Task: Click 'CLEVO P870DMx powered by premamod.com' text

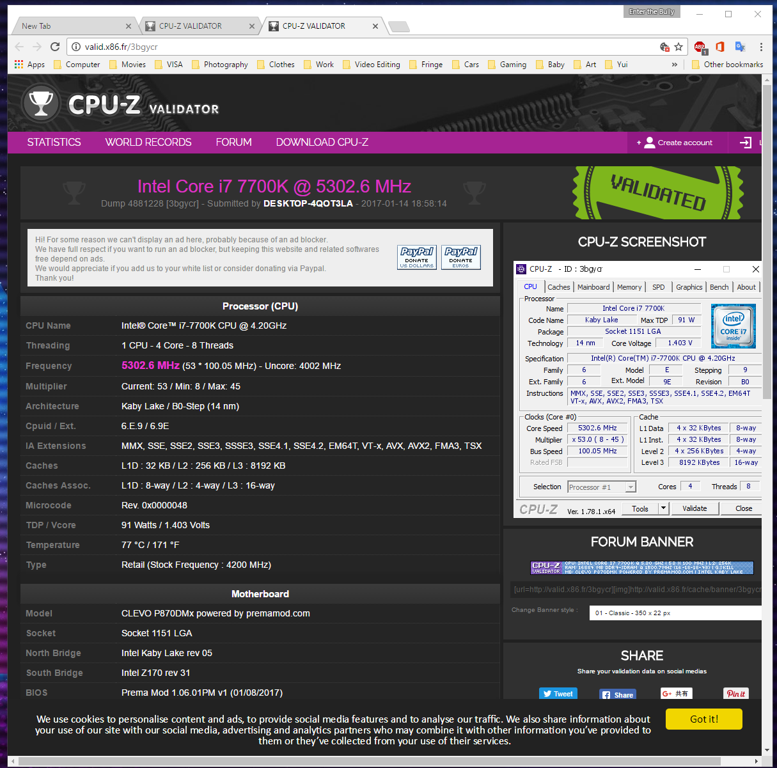Action: [x=216, y=613]
